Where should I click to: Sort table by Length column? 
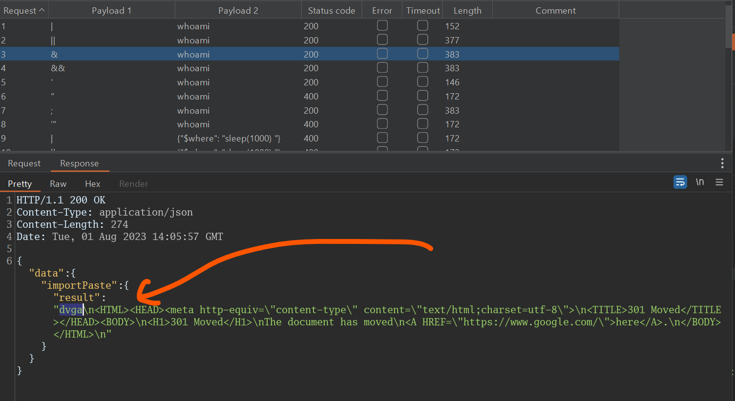click(x=467, y=10)
